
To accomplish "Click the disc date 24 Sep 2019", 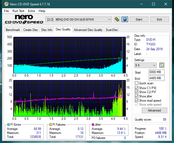I will pos(154,49).
